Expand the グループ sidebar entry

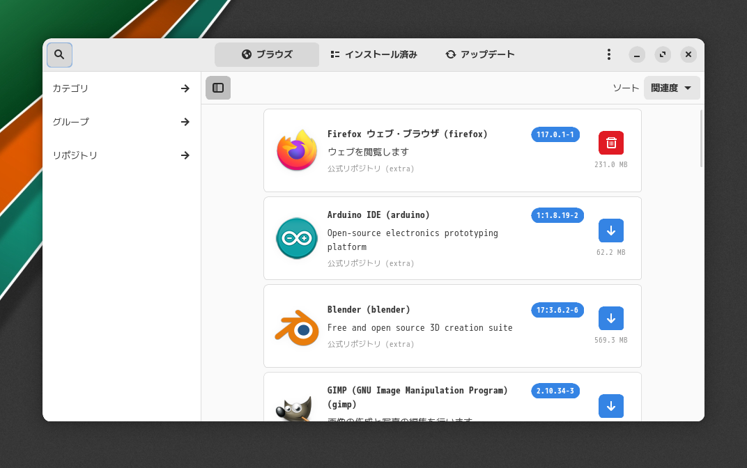click(x=121, y=122)
